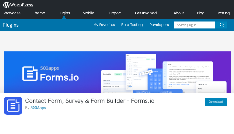This screenshot has width=234, height=134.
Task: Open the Support section
Action: click(114, 13)
